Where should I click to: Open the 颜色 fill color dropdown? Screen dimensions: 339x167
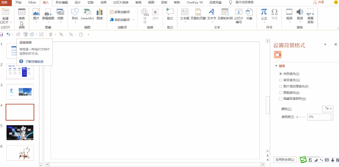(x=327, y=109)
